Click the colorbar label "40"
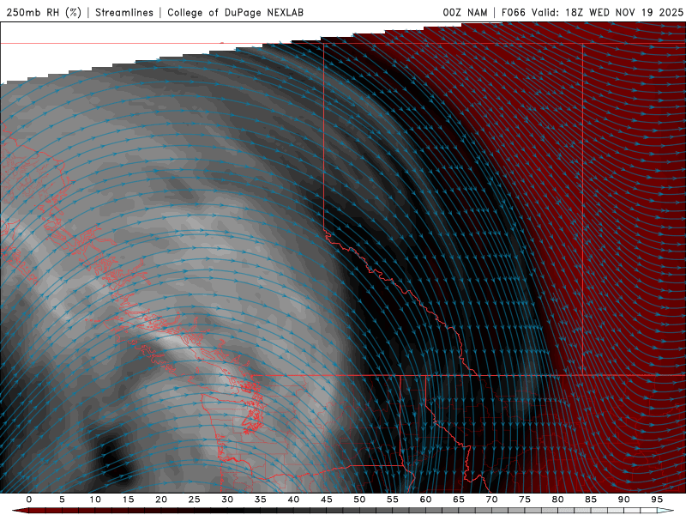The width and height of the screenshot is (686, 515). pyautogui.click(x=293, y=500)
